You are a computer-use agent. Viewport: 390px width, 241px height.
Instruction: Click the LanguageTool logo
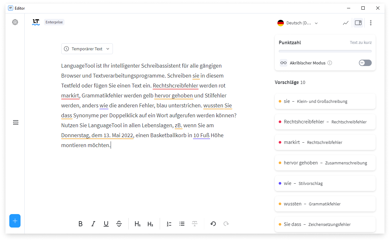(36, 22)
